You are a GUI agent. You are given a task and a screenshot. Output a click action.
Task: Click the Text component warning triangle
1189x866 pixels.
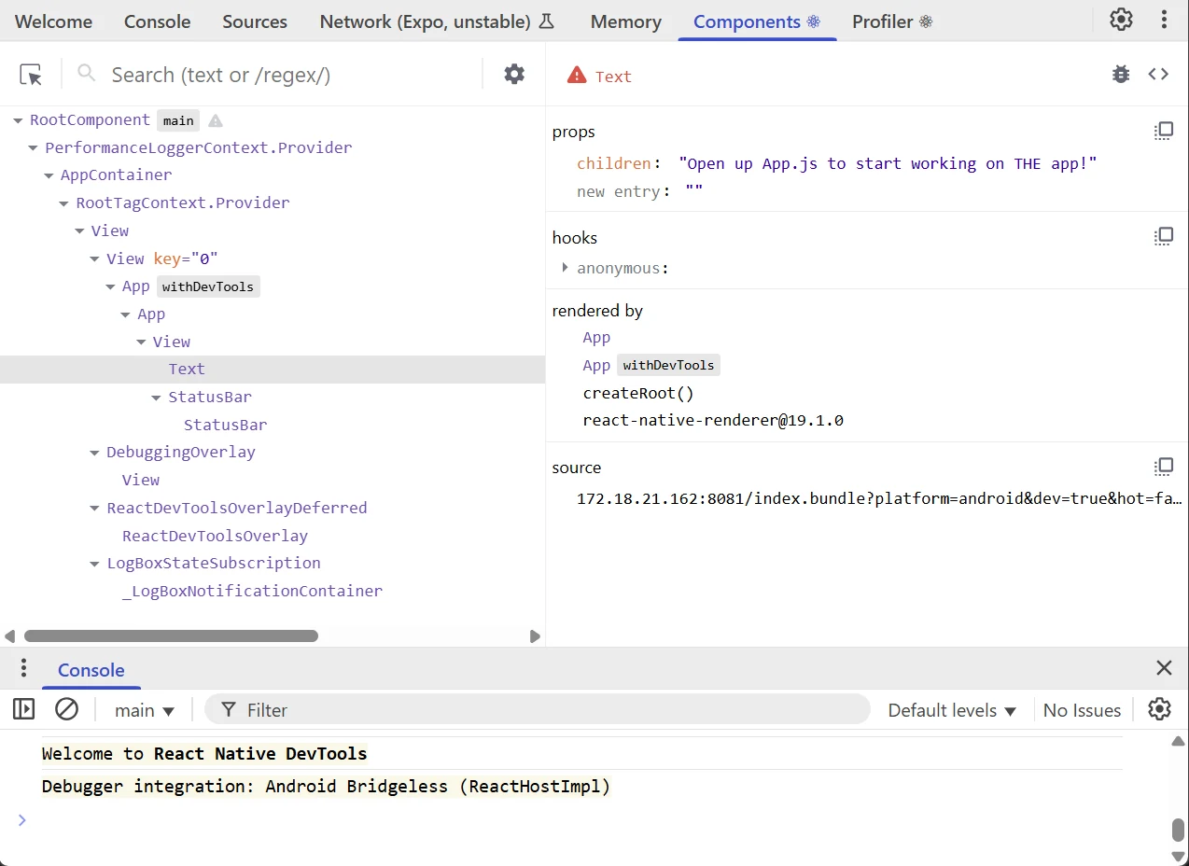click(x=577, y=76)
